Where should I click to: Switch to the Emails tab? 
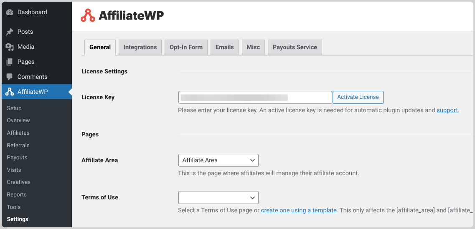point(224,47)
